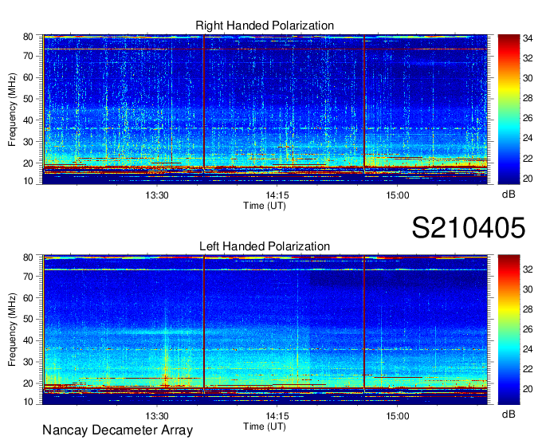Click the 80 MHz tick on Right Handed plot
Image resolution: width=542 pixels, height=440 pixels.
click(28, 37)
